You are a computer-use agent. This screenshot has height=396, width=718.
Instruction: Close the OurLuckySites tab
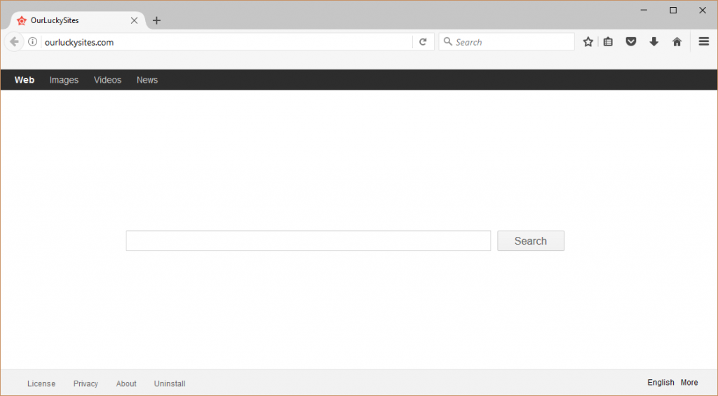(134, 20)
